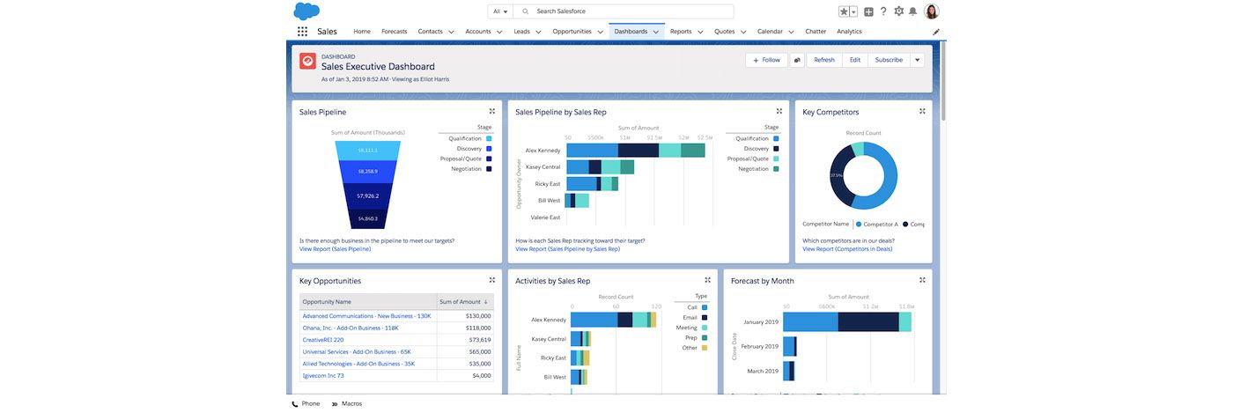The image size is (1233, 413).
Task: Open more dashboard actions dropdown after Subscribe
Action: tap(917, 60)
